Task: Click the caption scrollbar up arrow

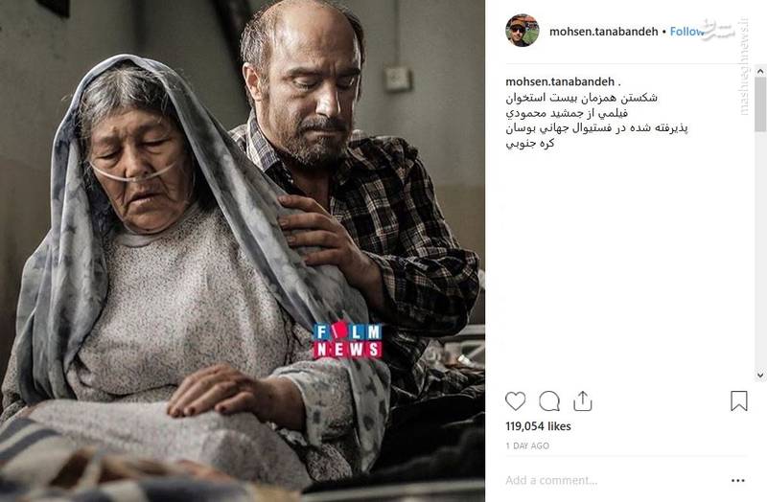Action: pos(760,71)
